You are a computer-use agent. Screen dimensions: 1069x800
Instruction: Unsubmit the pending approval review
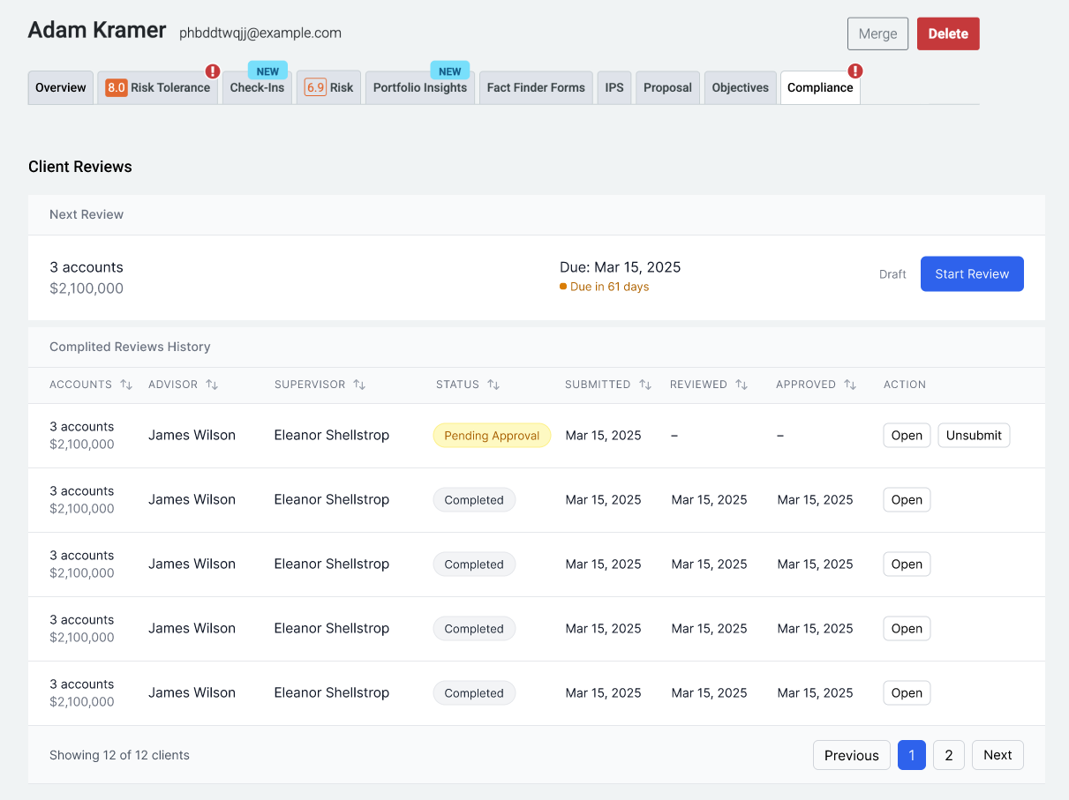coord(974,436)
